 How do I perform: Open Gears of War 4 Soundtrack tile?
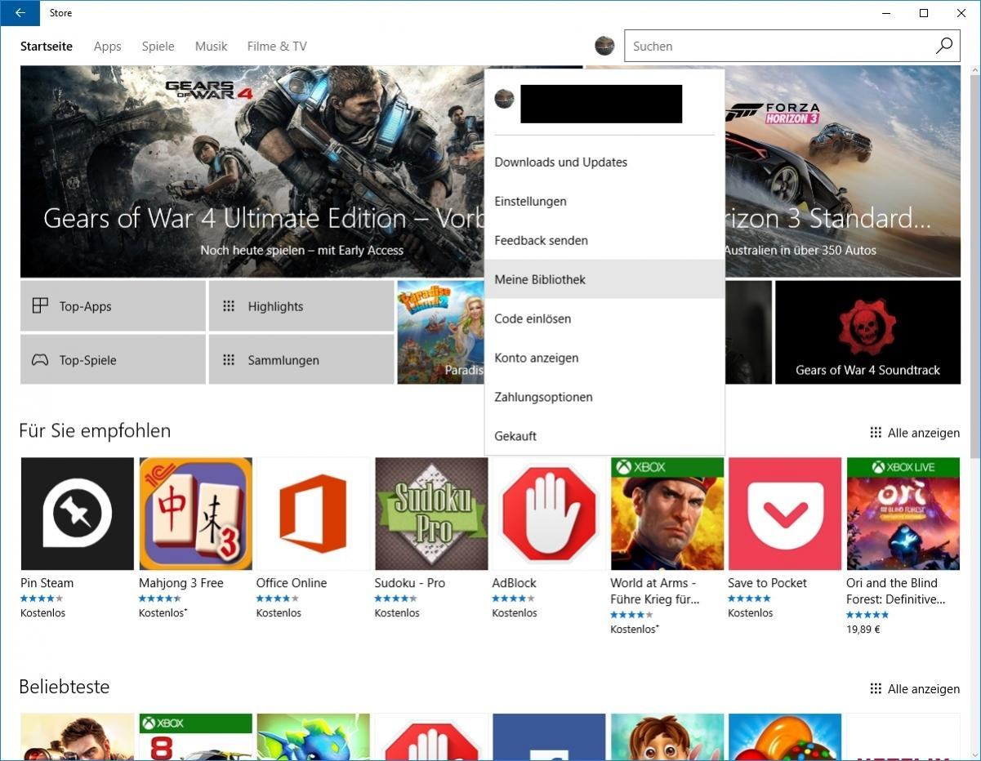[867, 332]
